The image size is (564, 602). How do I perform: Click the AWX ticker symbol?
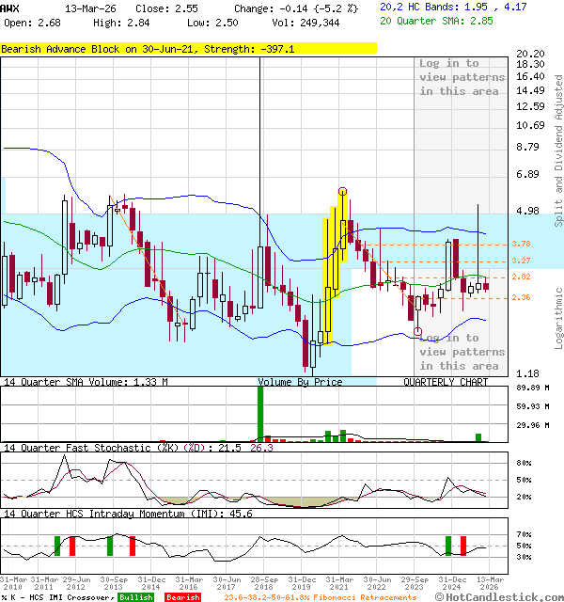tap(10, 8)
